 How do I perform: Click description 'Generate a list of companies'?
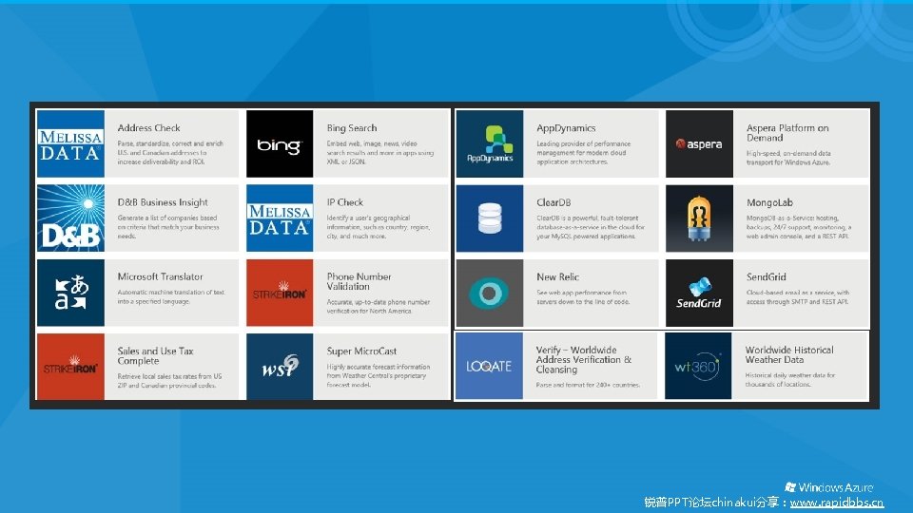tap(167, 227)
